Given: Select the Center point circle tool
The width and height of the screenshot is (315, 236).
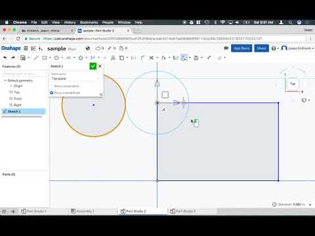Looking at the screenshot, I should pos(56,58).
